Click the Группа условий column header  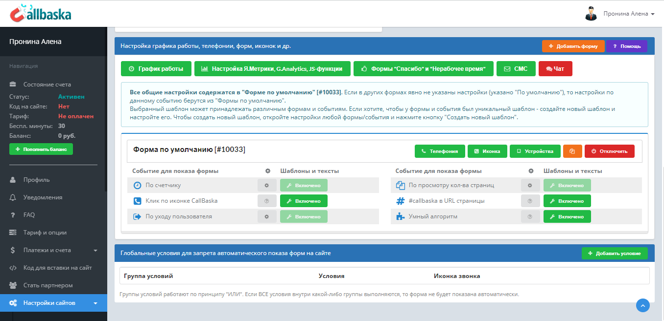pos(148,276)
